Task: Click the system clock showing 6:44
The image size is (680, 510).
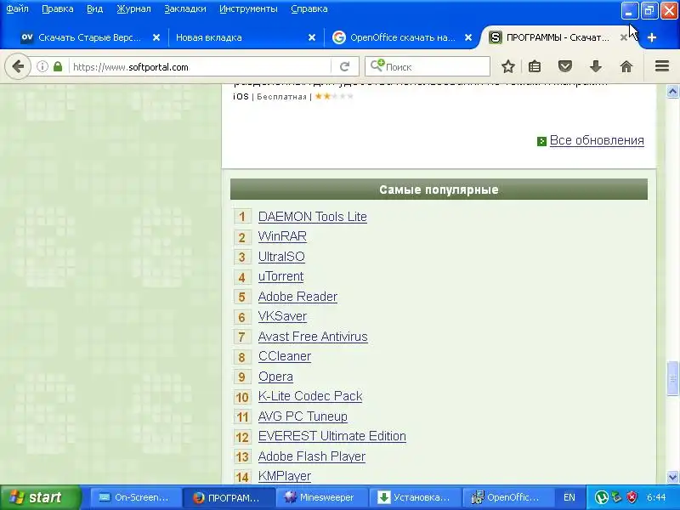Action: (656, 497)
